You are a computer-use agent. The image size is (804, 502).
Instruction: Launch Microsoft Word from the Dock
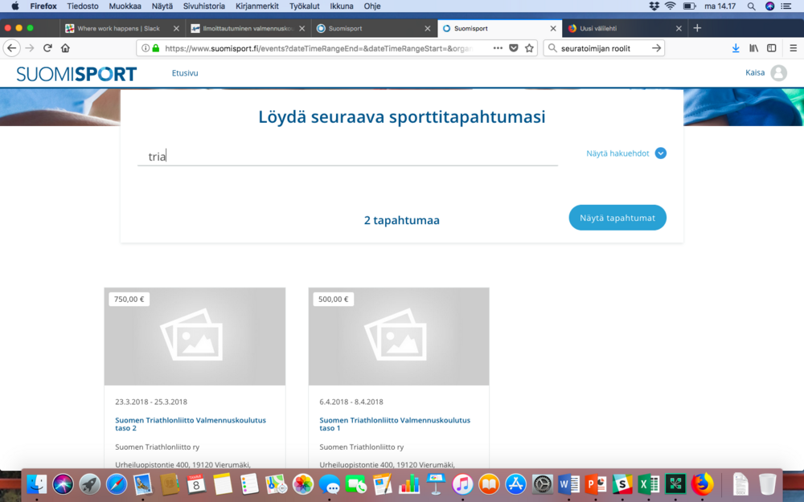[x=569, y=484]
